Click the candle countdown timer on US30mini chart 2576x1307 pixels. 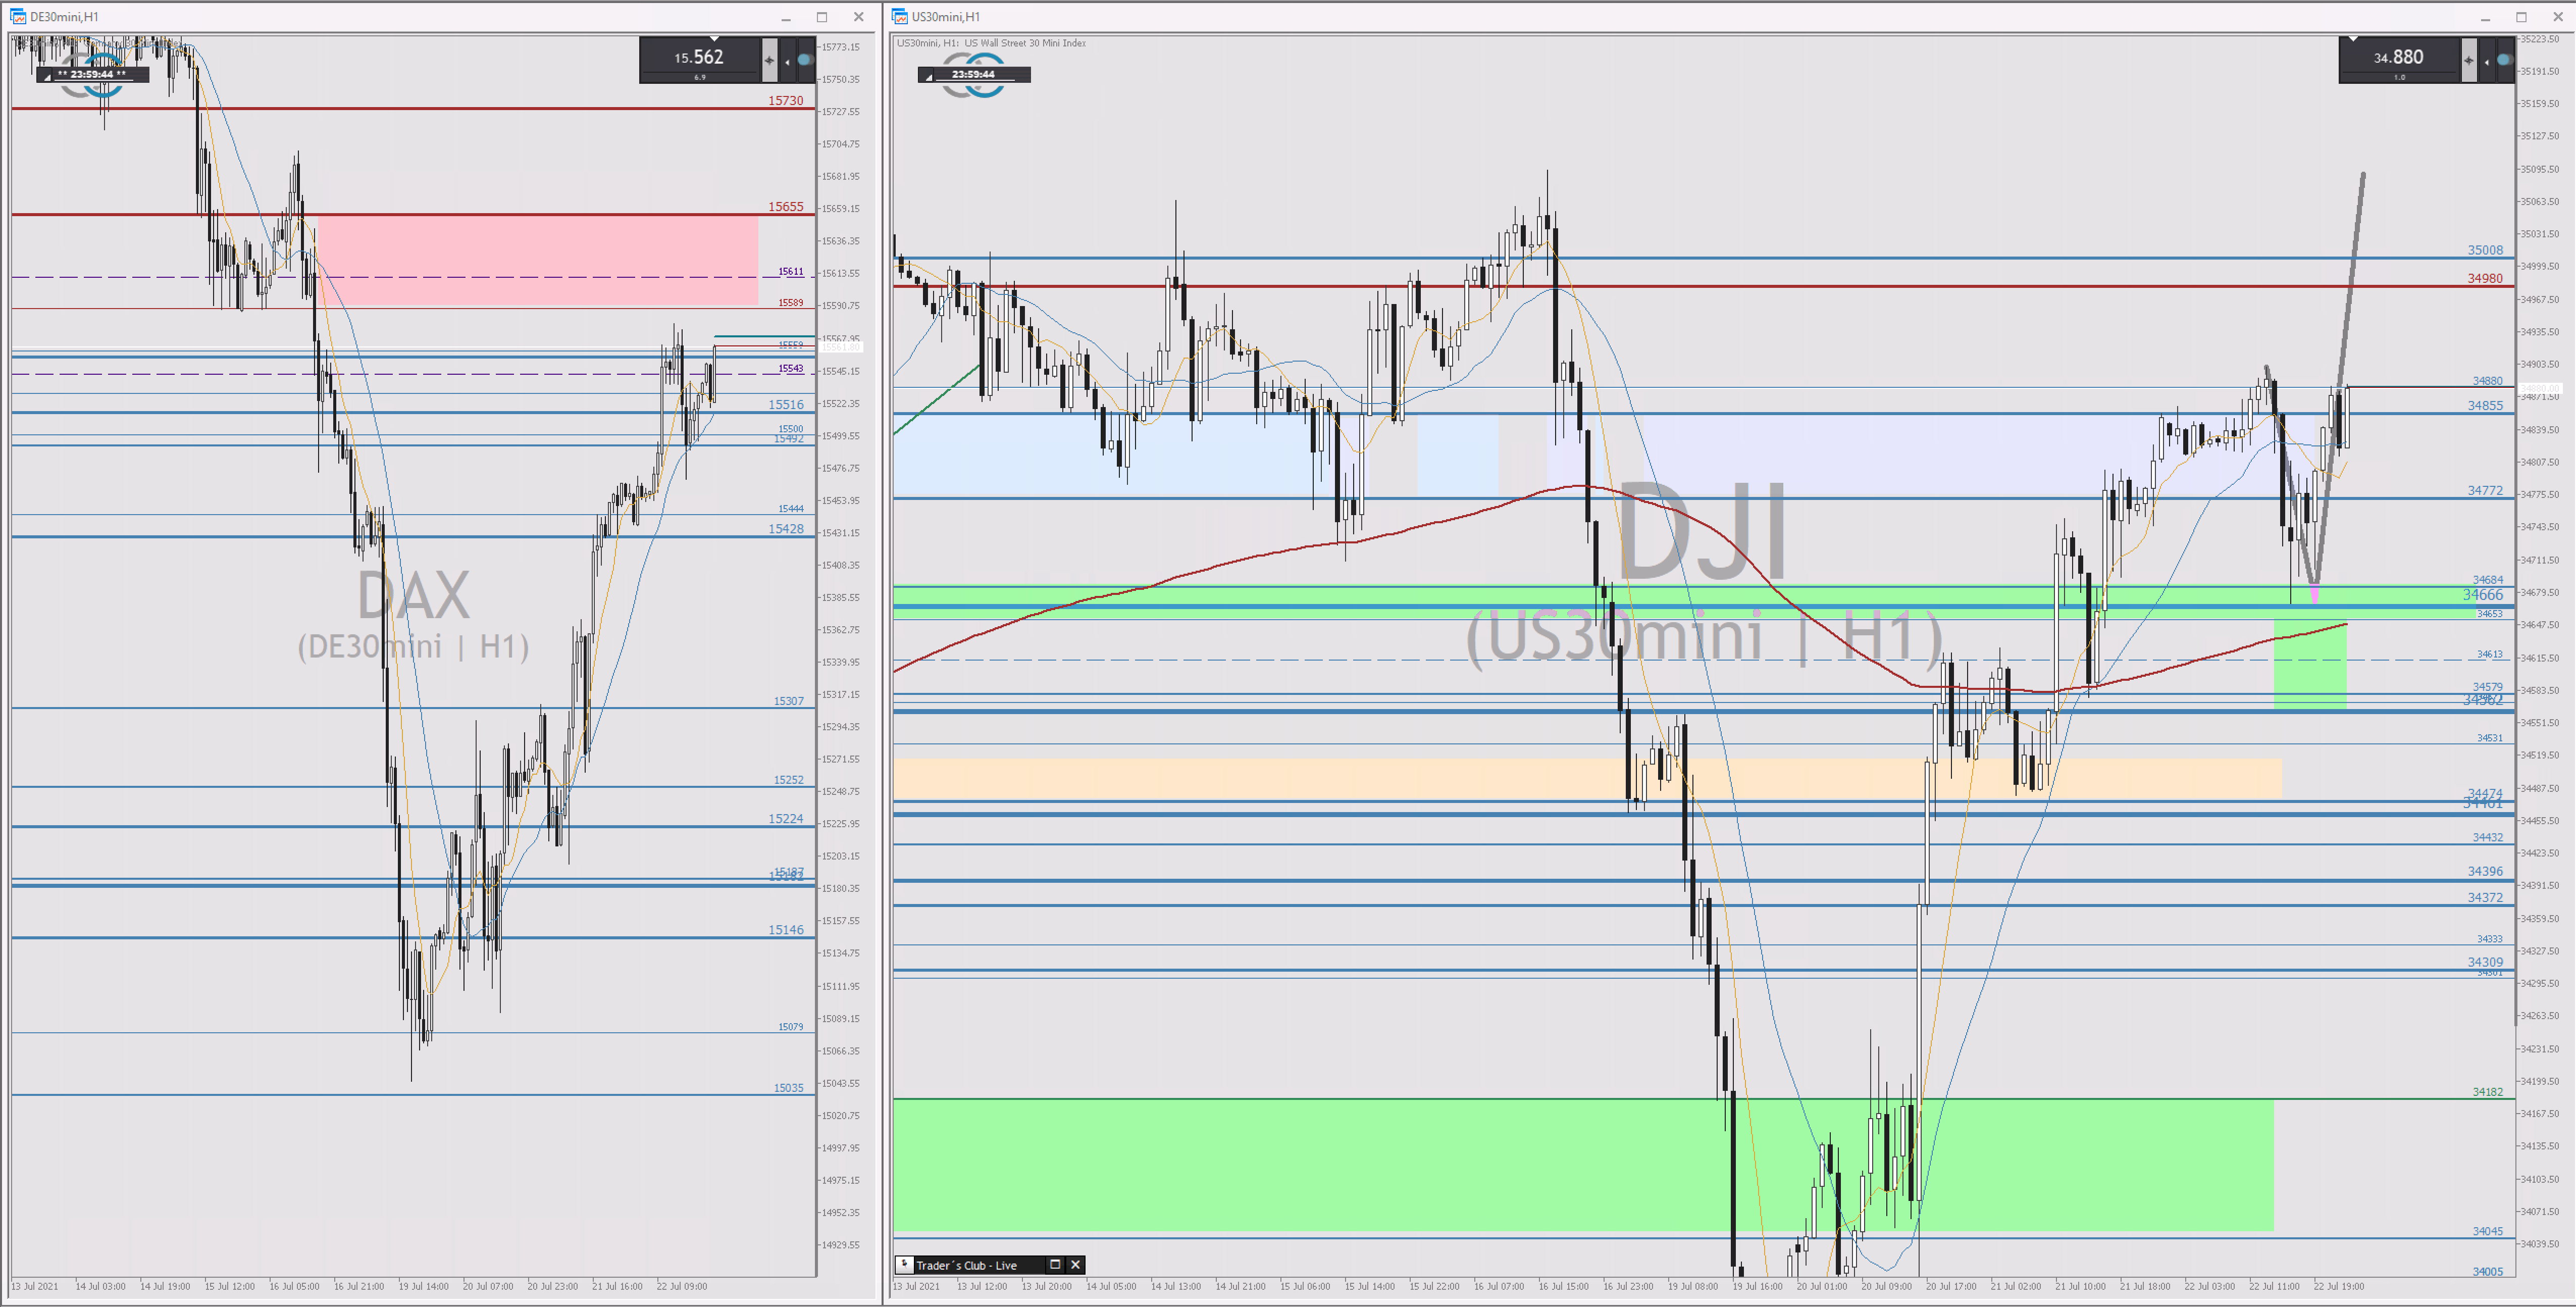tap(974, 74)
